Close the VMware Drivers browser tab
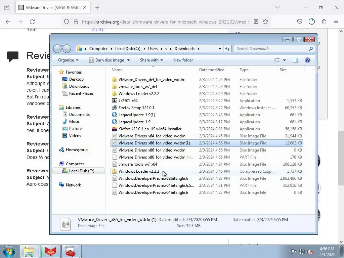 tap(85, 7)
